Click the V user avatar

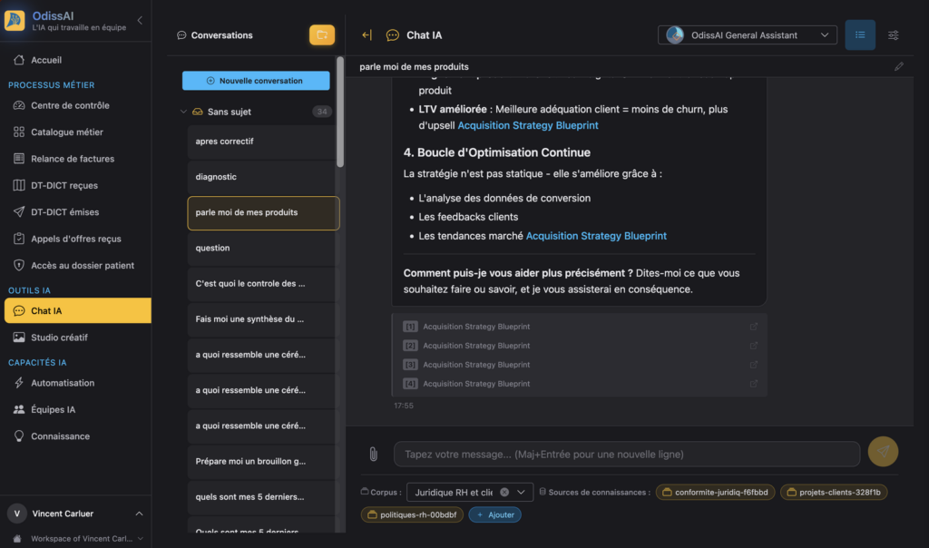[16, 514]
